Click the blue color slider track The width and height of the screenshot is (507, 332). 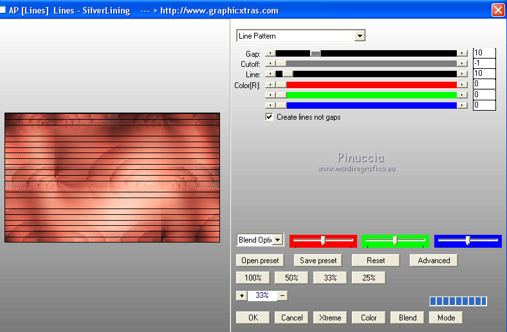pyautogui.click(x=366, y=105)
